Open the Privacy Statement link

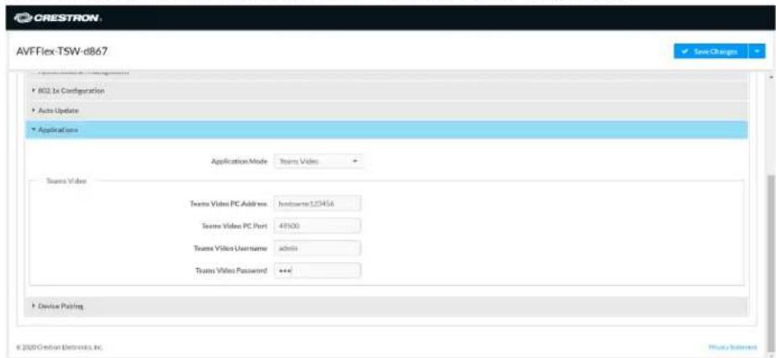click(x=733, y=346)
